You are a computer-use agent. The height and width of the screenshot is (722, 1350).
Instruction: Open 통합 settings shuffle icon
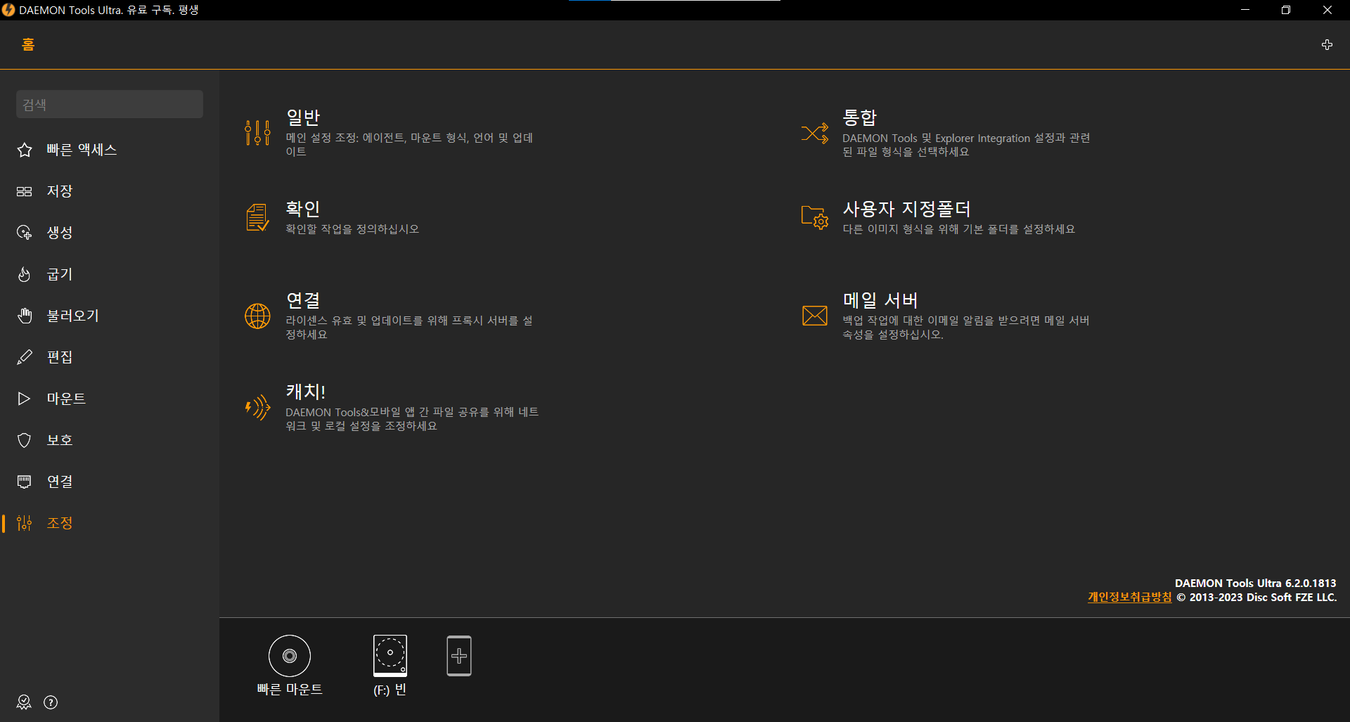coord(815,132)
